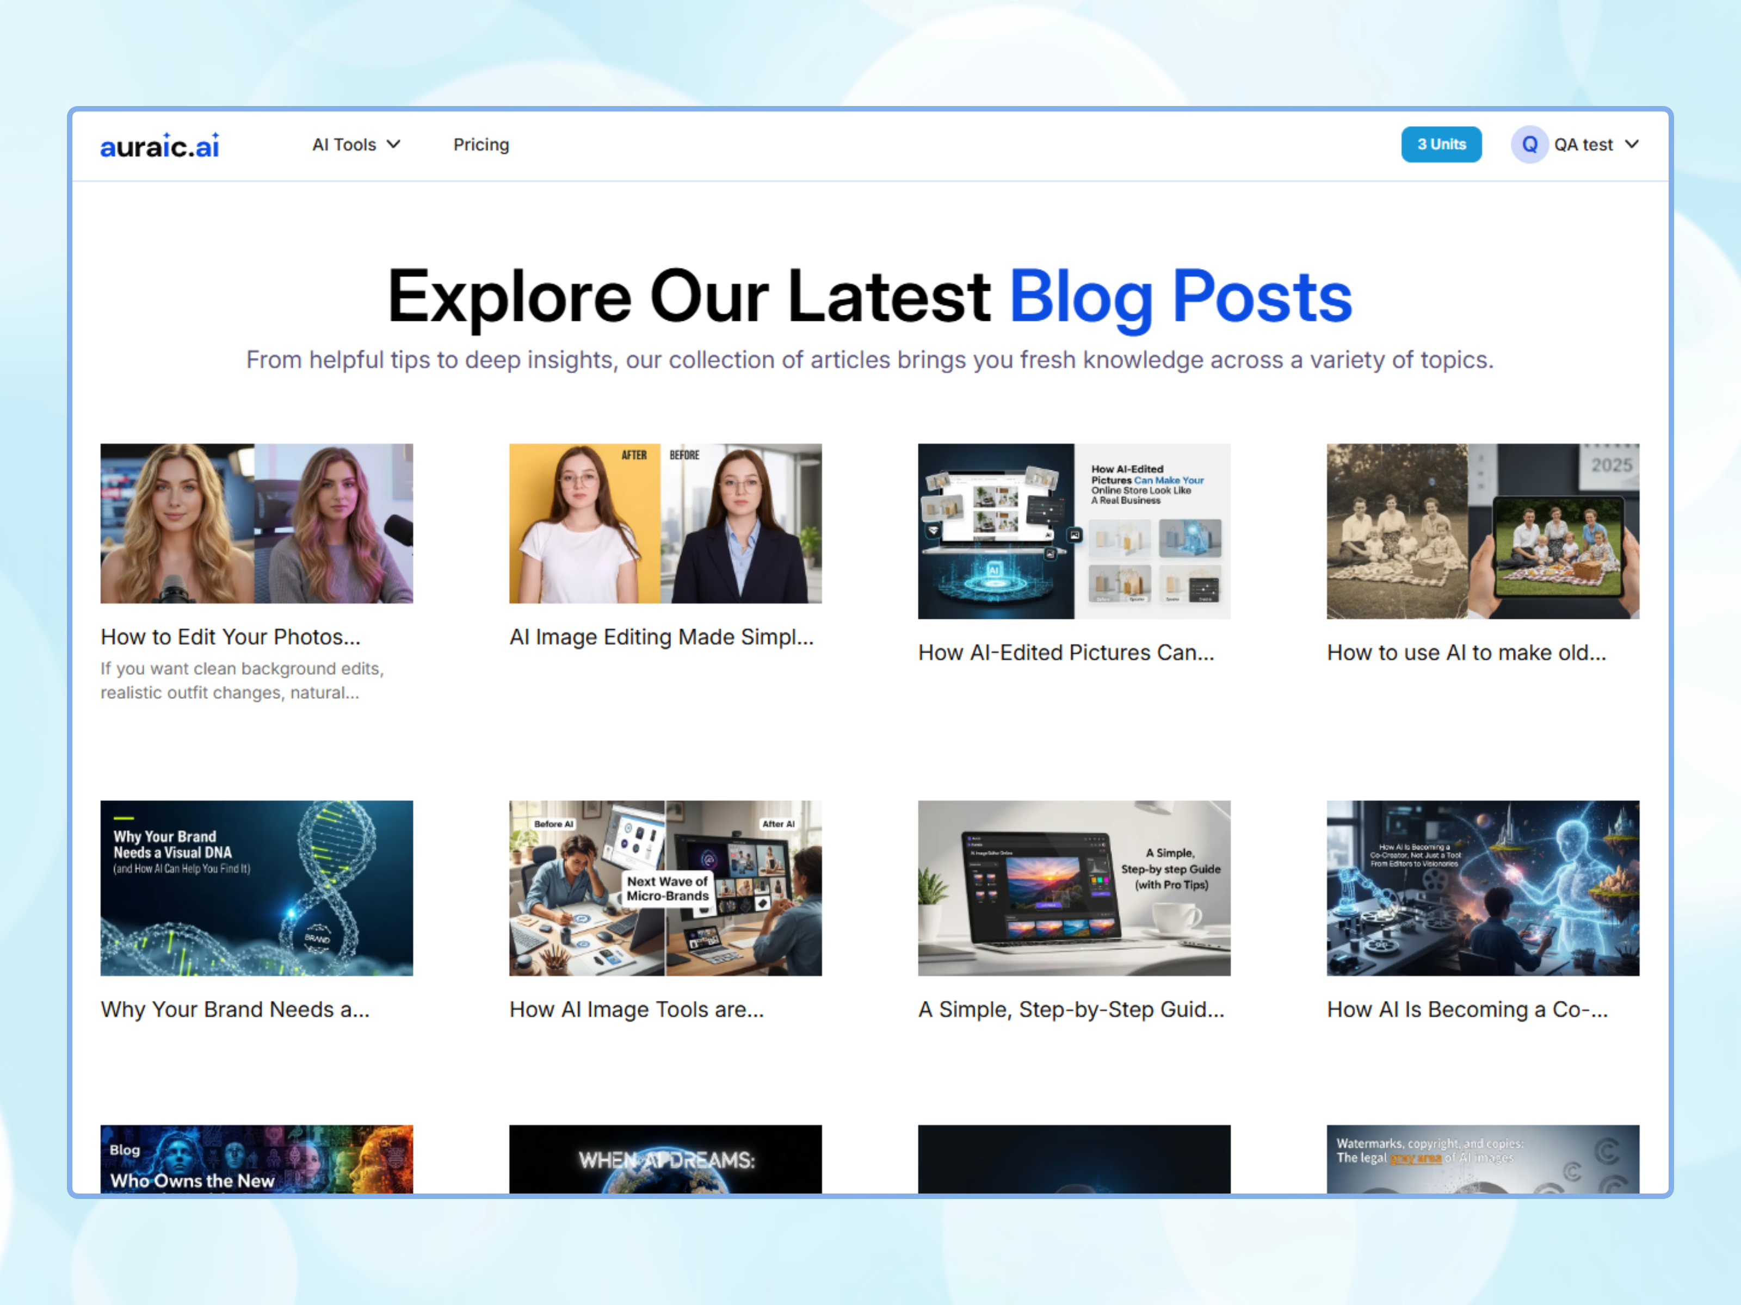Expand the AI Tools dropdown menu
Image resolution: width=1741 pixels, height=1305 pixels.
click(x=356, y=145)
